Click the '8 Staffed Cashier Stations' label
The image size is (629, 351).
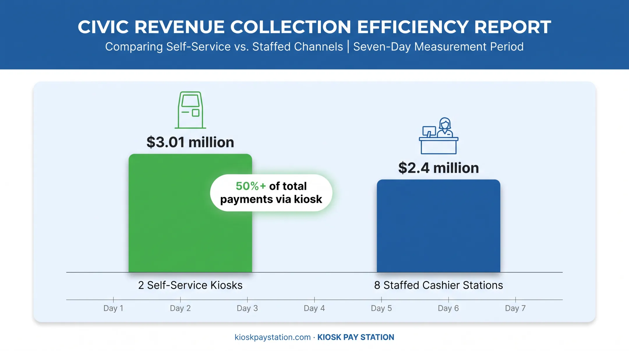(439, 285)
